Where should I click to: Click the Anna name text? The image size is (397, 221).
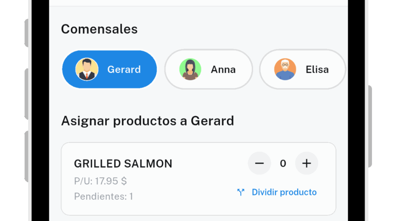[223, 70]
